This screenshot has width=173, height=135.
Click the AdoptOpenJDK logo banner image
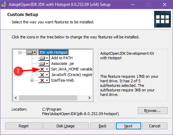[163, 19]
